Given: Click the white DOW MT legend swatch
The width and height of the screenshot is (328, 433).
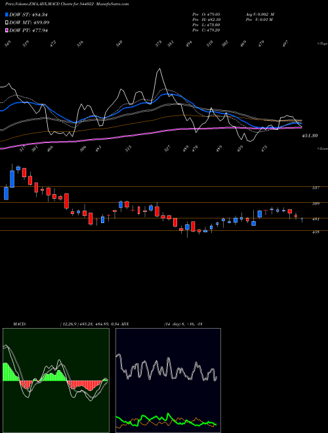Looking at the screenshot, I should tap(7, 22).
